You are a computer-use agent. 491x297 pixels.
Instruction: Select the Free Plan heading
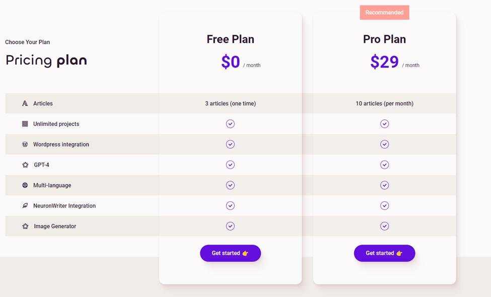(x=230, y=39)
